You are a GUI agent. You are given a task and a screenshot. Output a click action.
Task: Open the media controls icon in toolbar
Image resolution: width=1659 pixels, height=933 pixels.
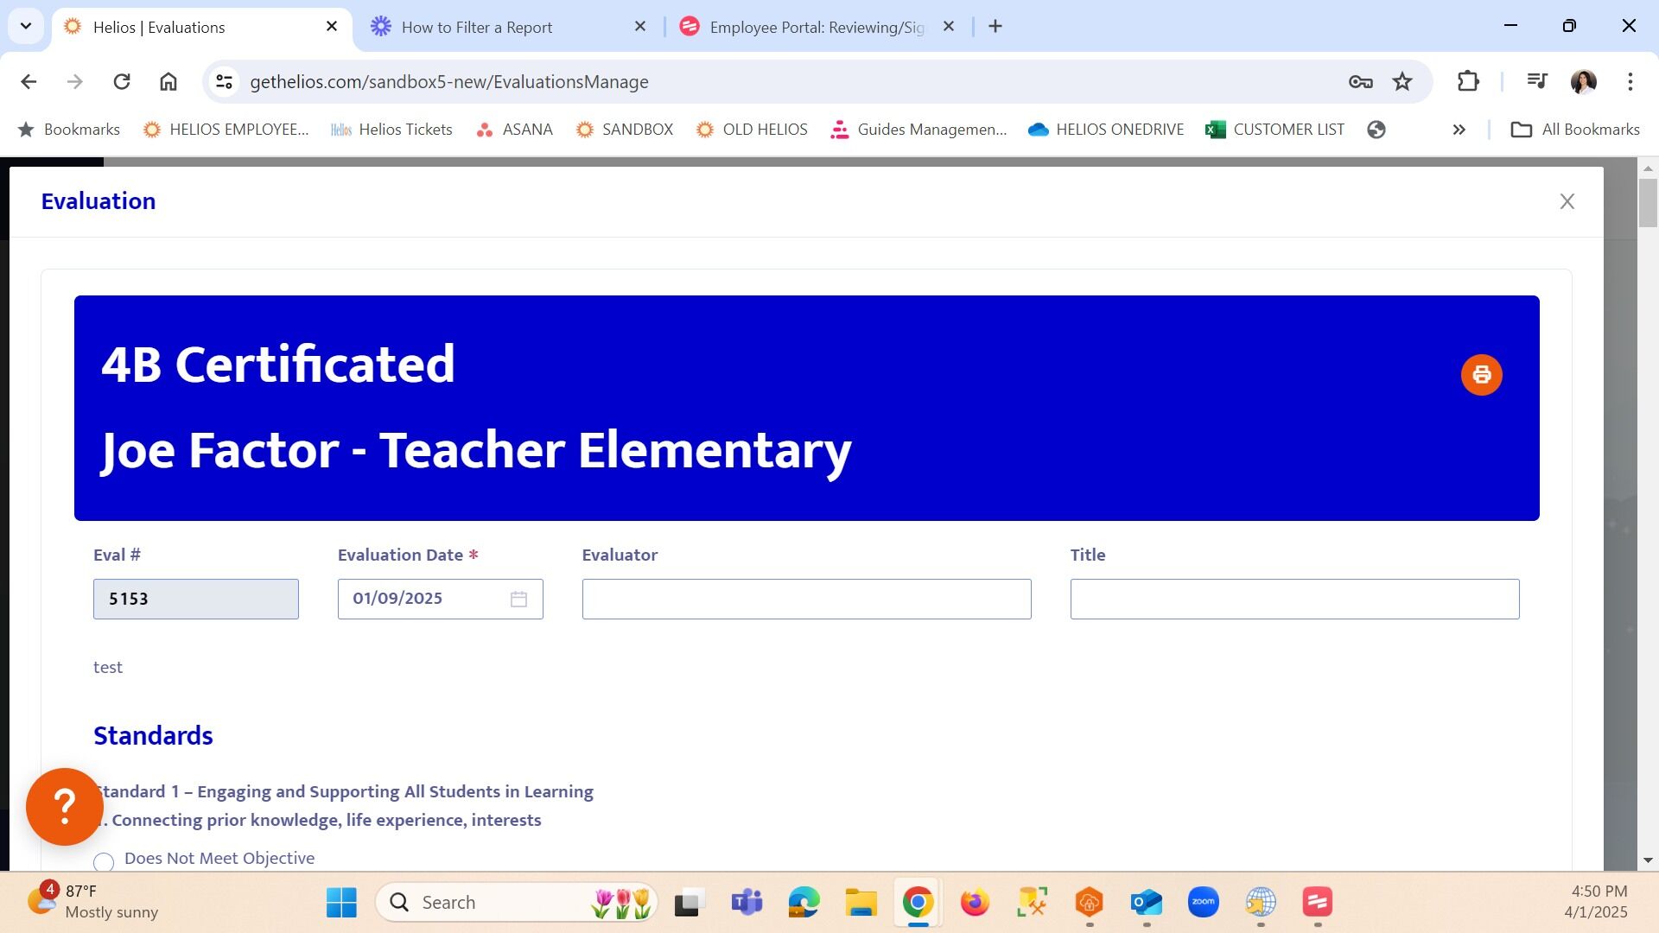(x=1536, y=81)
